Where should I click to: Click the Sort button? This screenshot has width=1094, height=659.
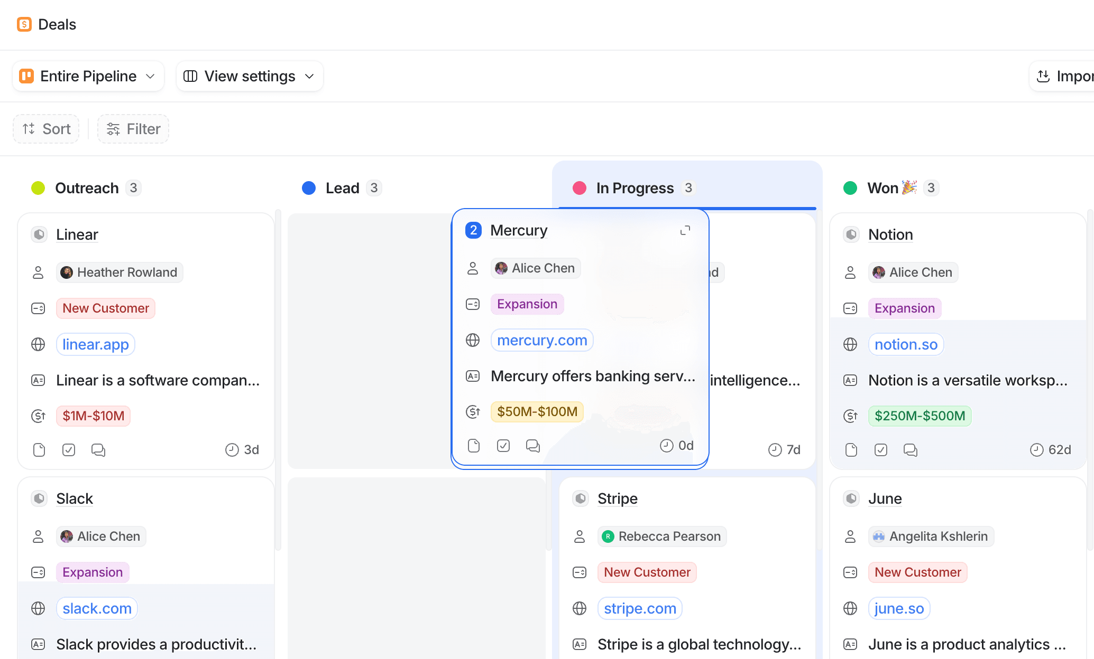point(46,129)
